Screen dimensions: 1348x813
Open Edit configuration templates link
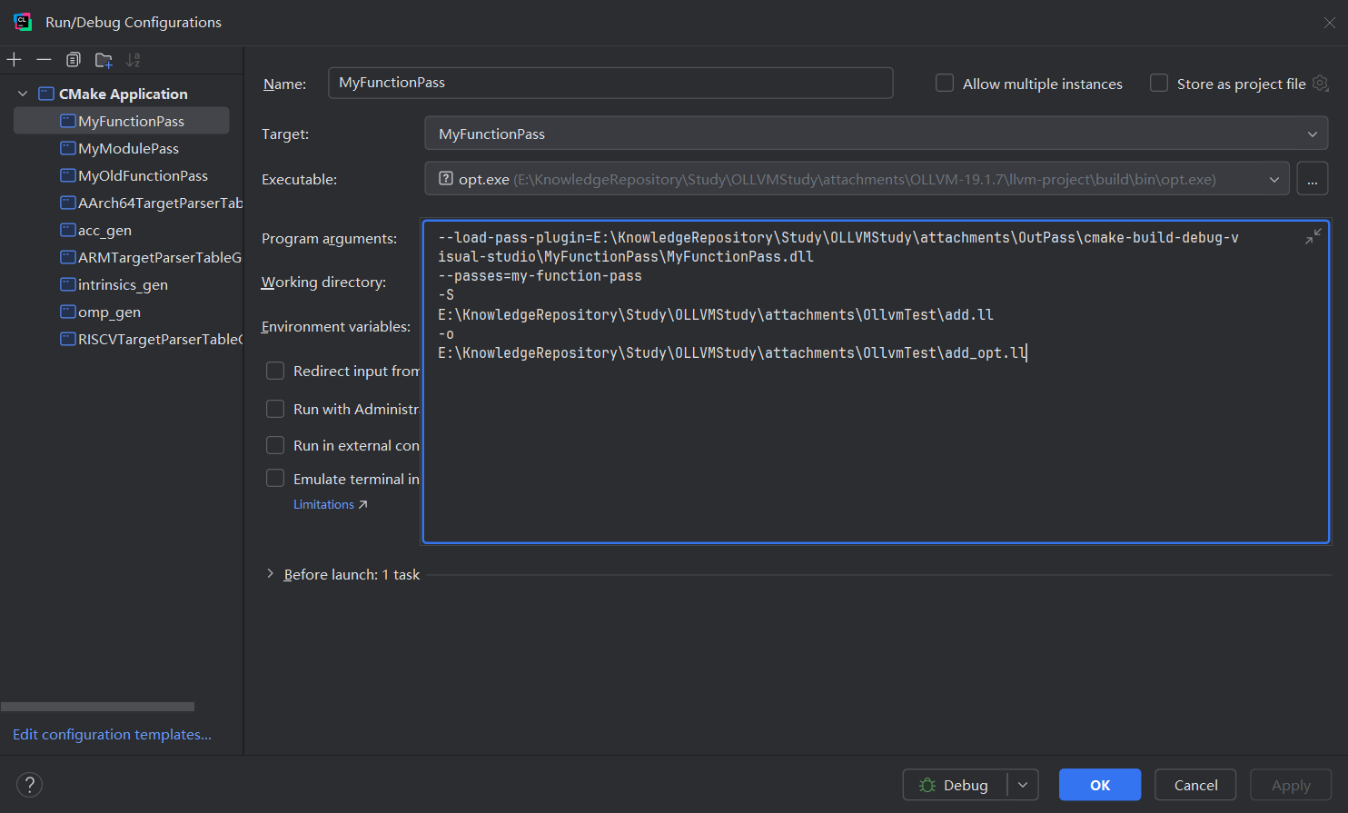click(112, 734)
